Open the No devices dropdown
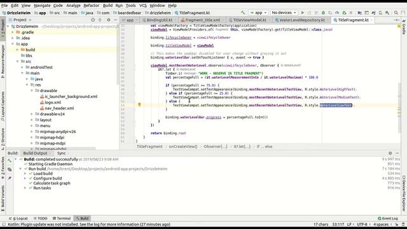The image size is (407, 229). tap(284, 13)
